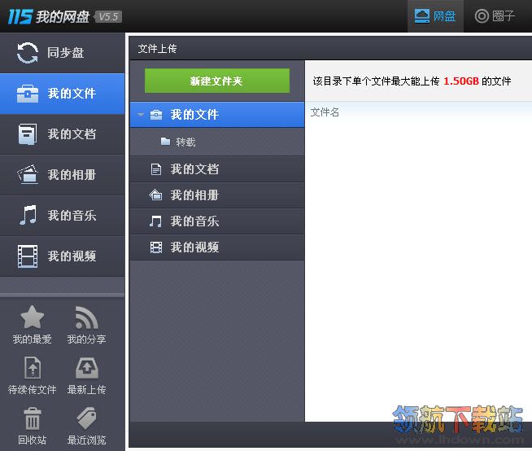The width and height of the screenshot is (532, 451).
Task: Click the 圈子 circle icon in header
Action: 482,16
